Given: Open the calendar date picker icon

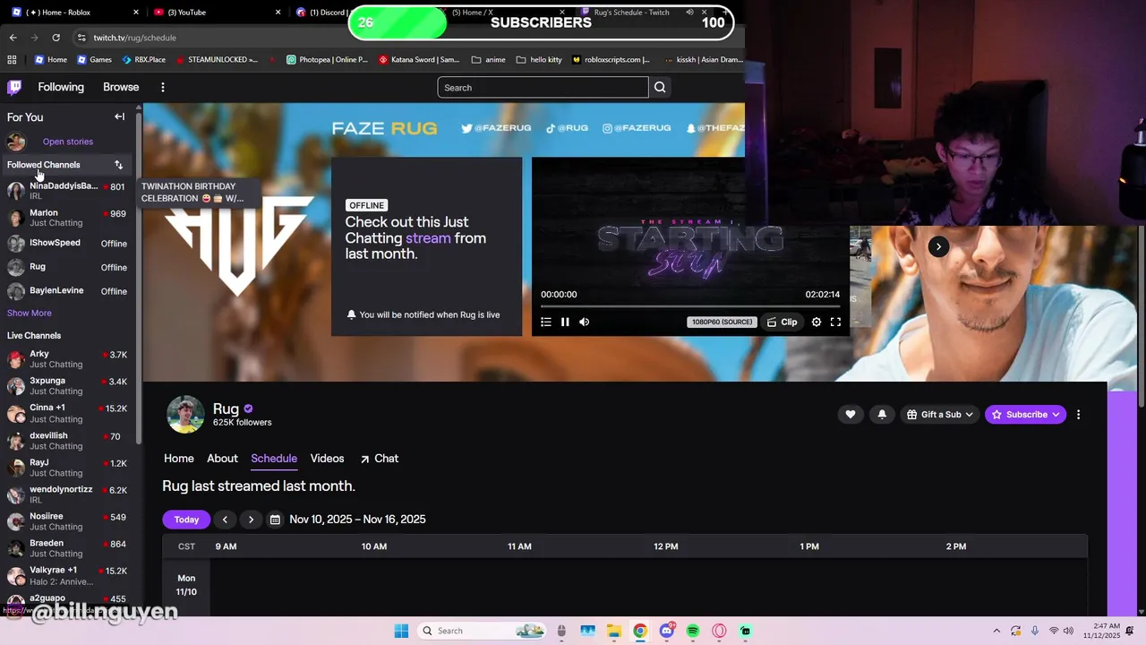Looking at the screenshot, I should [275, 520].
